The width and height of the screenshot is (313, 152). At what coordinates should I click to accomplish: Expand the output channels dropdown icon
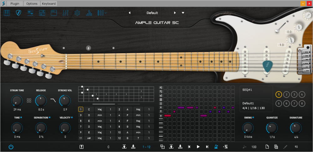(102, 13)
